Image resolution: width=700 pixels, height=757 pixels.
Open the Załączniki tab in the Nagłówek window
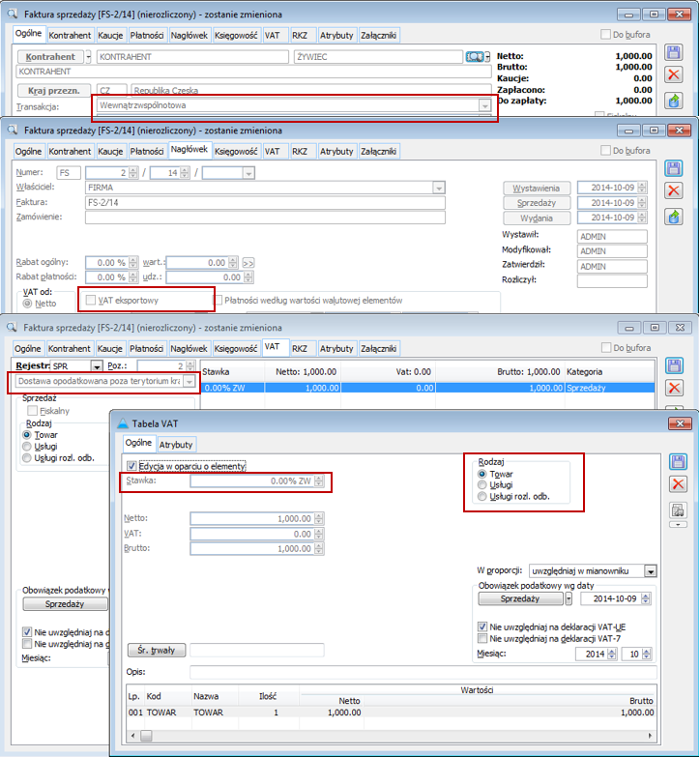[378, 151]
